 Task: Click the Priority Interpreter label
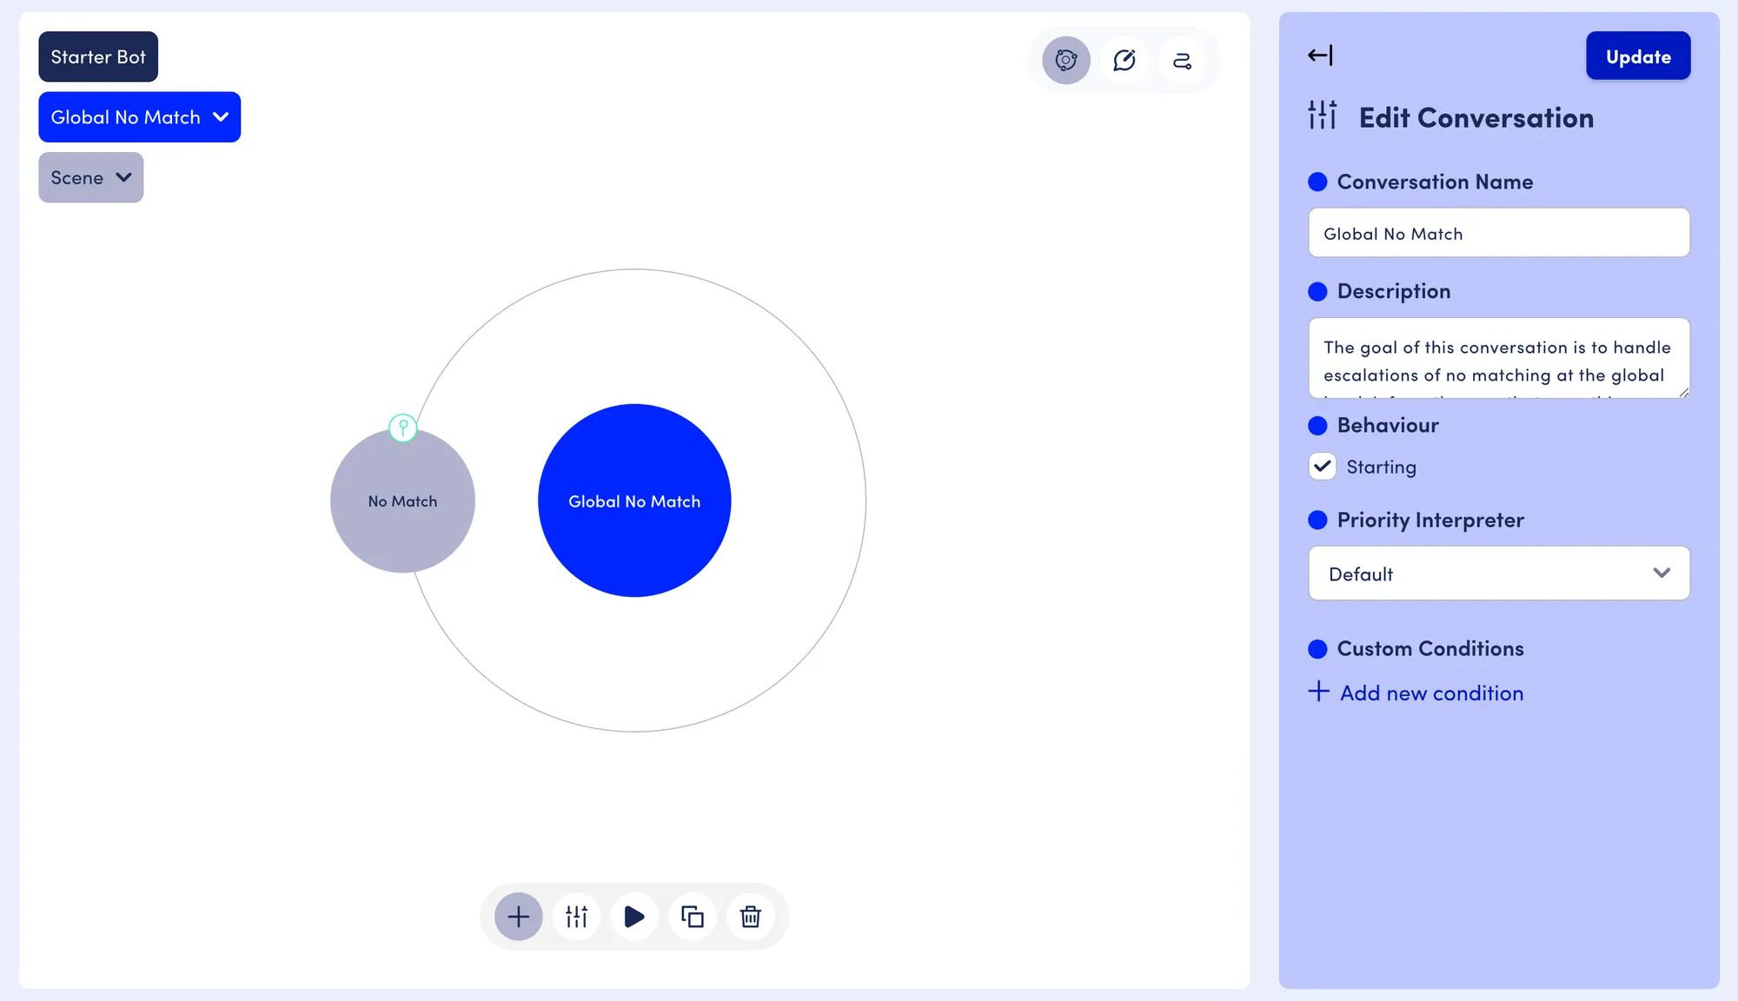click(x=1430, y=520)
